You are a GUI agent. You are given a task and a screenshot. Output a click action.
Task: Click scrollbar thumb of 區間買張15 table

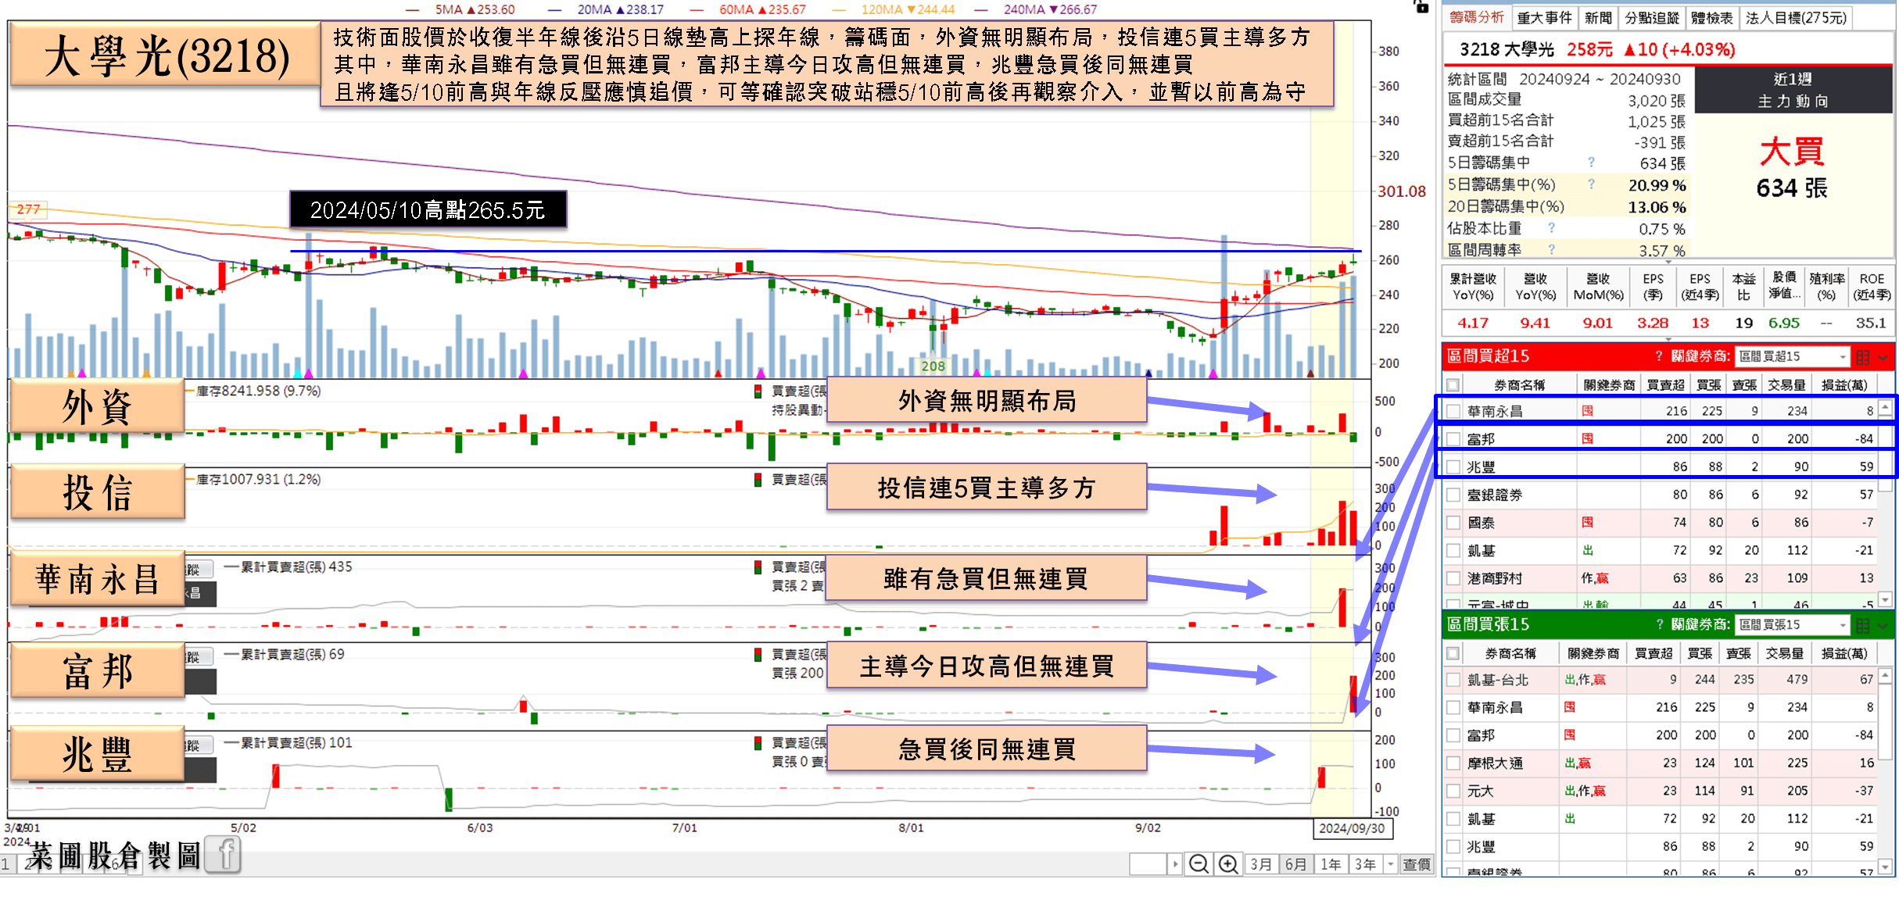point(1885,722)
